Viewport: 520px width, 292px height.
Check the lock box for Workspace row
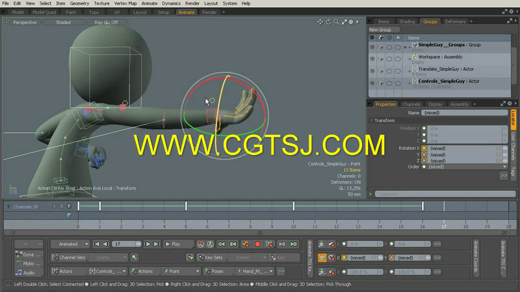389,59
